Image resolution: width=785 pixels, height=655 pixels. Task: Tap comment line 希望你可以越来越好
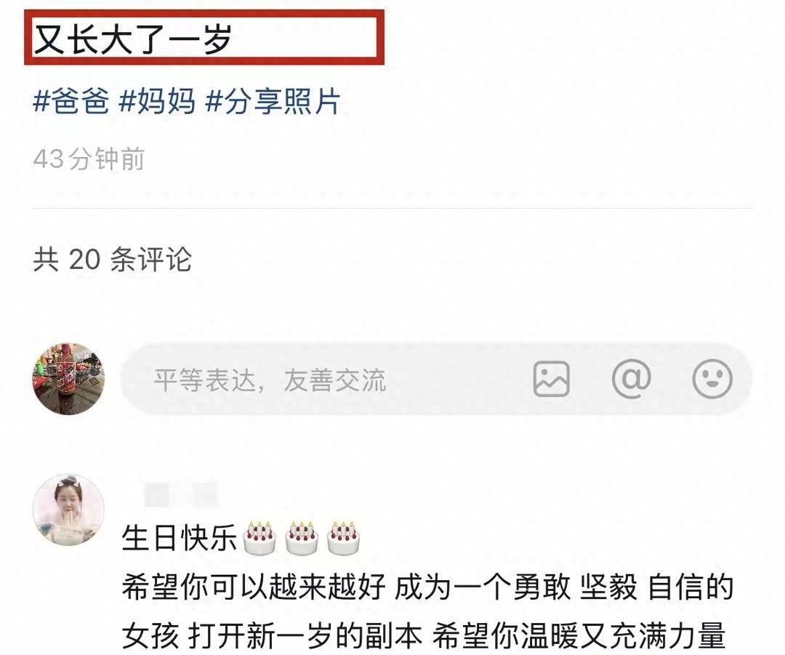coord(254,587)
